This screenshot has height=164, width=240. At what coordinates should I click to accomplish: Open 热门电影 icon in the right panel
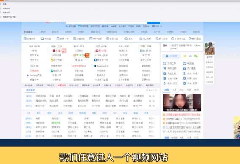[189, 68]
